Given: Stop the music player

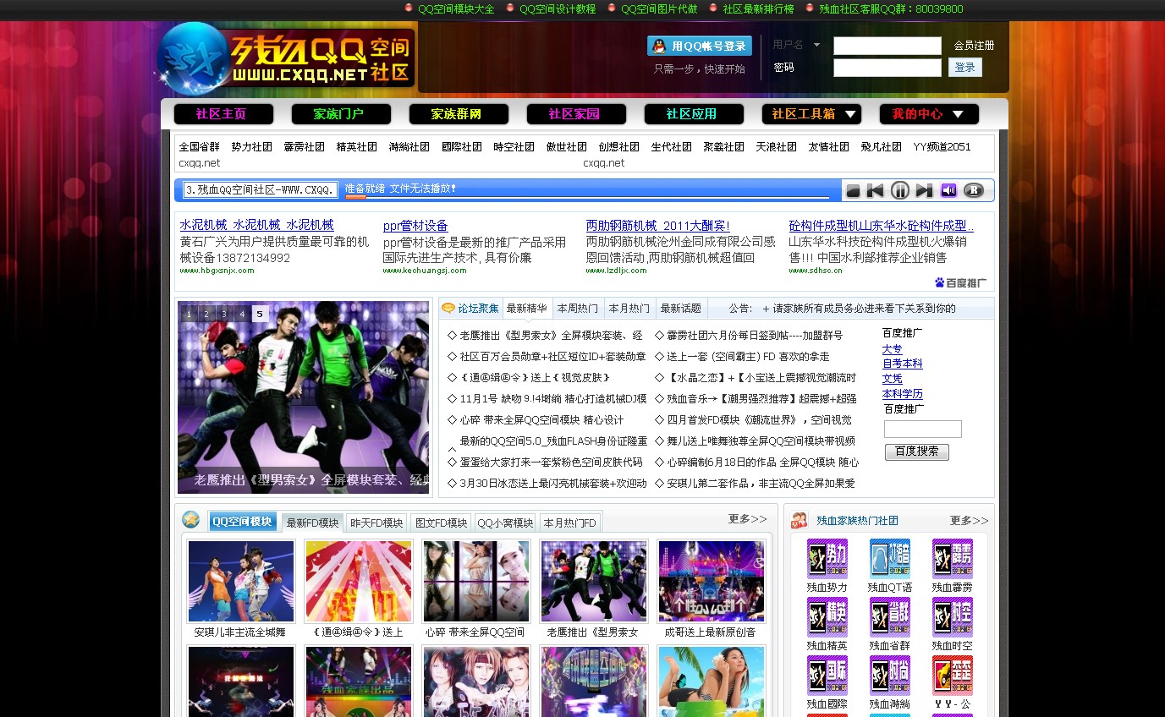Looking at the screenshot, I should pos(853,190).
